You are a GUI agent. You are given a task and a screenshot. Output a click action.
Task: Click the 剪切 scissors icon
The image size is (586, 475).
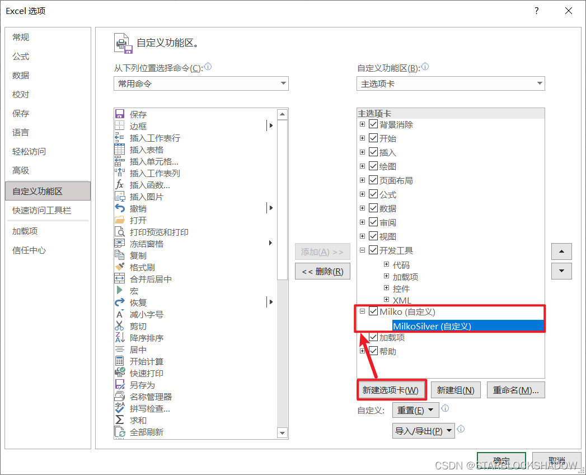point(120,326)
